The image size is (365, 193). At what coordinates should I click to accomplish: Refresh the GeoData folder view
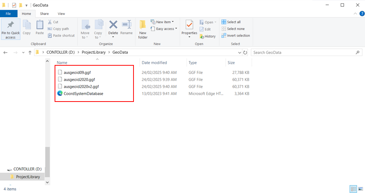(x=245, y=53)
